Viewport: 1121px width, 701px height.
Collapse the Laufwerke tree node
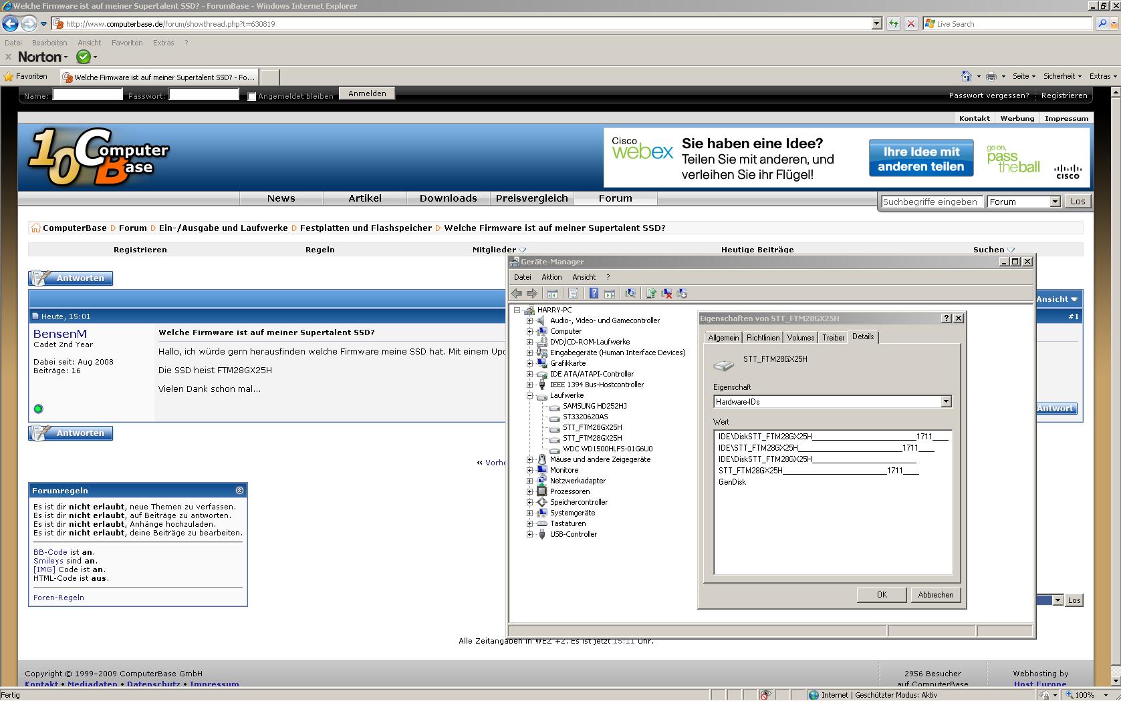529,395
